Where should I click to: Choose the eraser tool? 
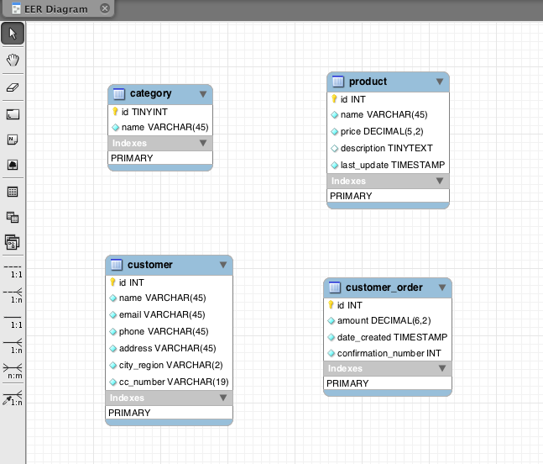click(x=13, y=87)
